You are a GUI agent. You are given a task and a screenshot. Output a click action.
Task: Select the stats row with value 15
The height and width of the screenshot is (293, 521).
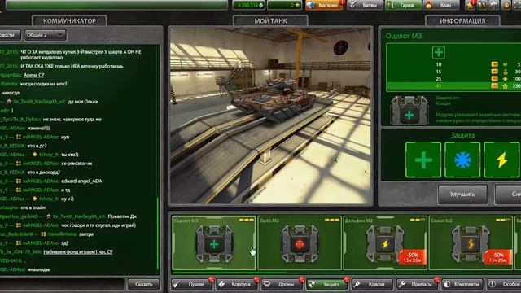tap(453, 72)
